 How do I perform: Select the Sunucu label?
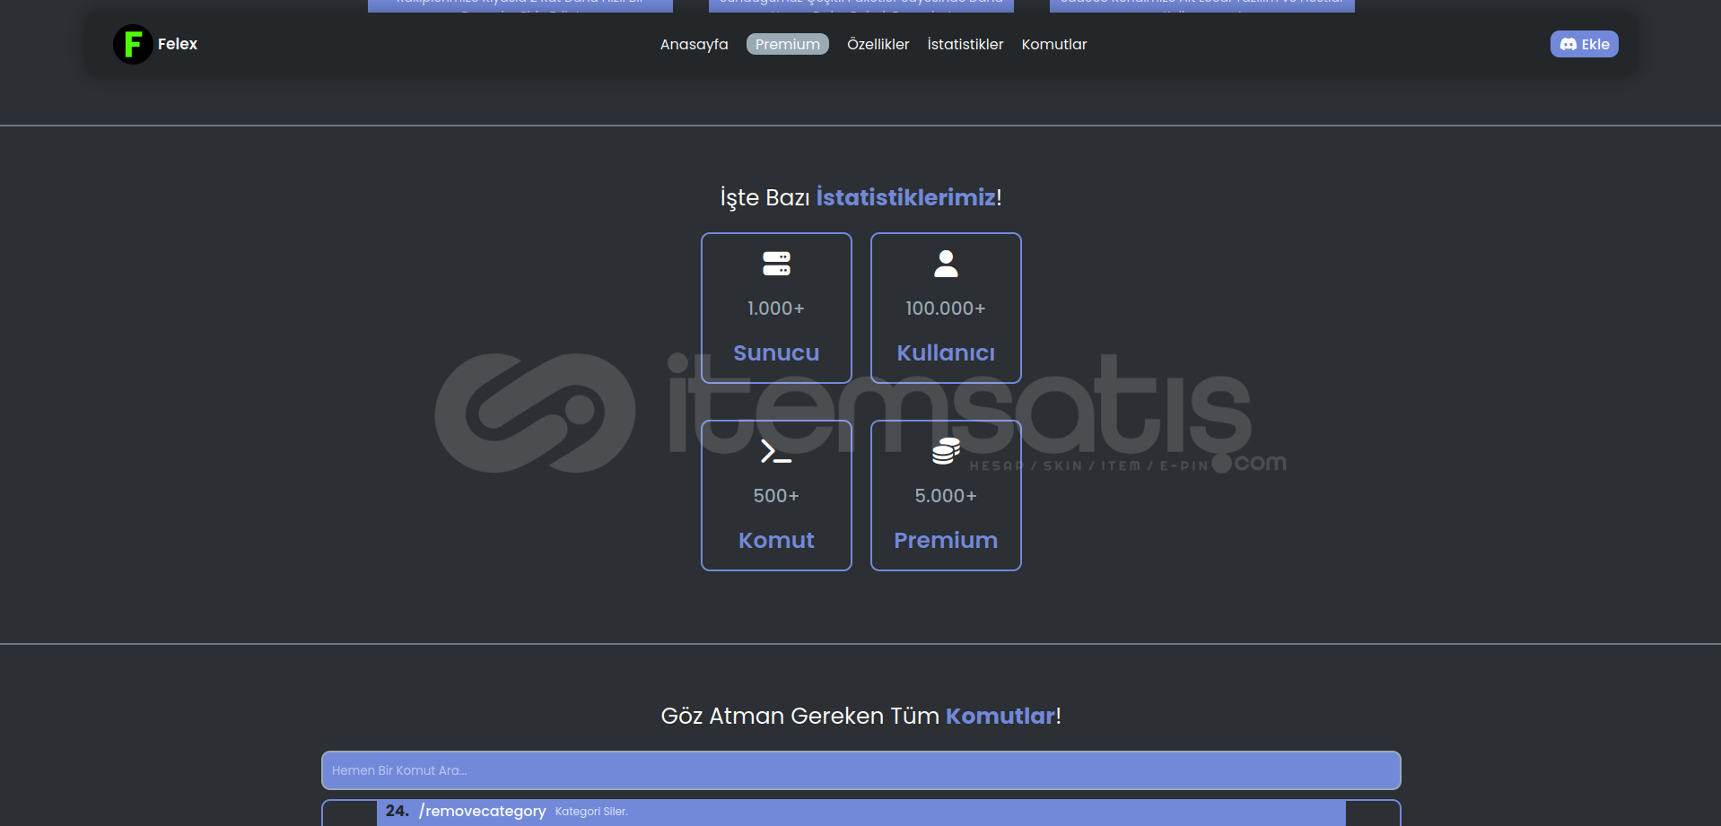coord(776,352)
